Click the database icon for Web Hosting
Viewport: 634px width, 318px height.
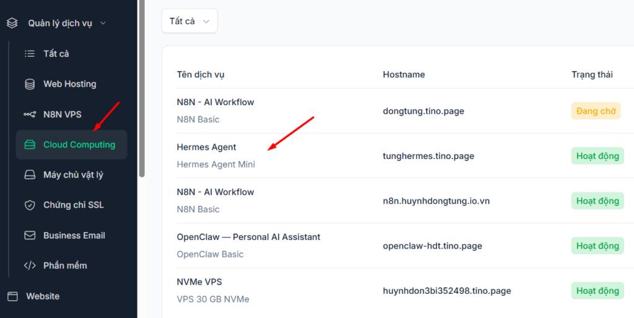coord(30,84)
